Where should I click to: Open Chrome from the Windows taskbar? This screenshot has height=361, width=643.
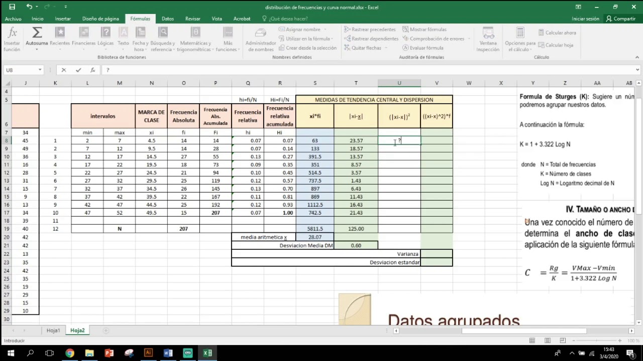point(69,353)
